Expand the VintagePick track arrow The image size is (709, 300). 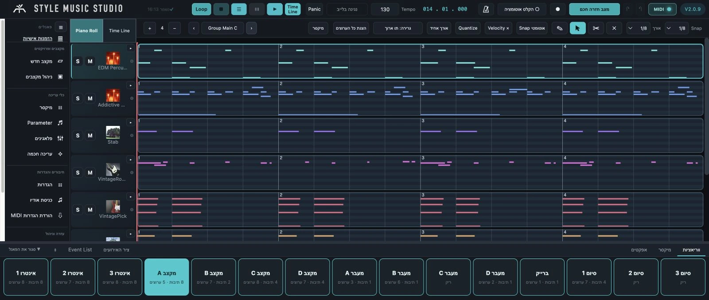point(131,197)
